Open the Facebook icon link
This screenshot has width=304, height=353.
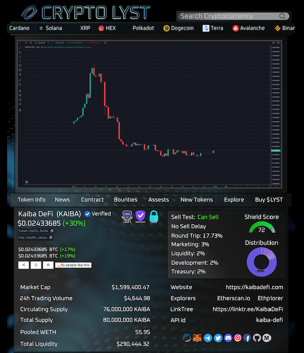tap(247, 338)
